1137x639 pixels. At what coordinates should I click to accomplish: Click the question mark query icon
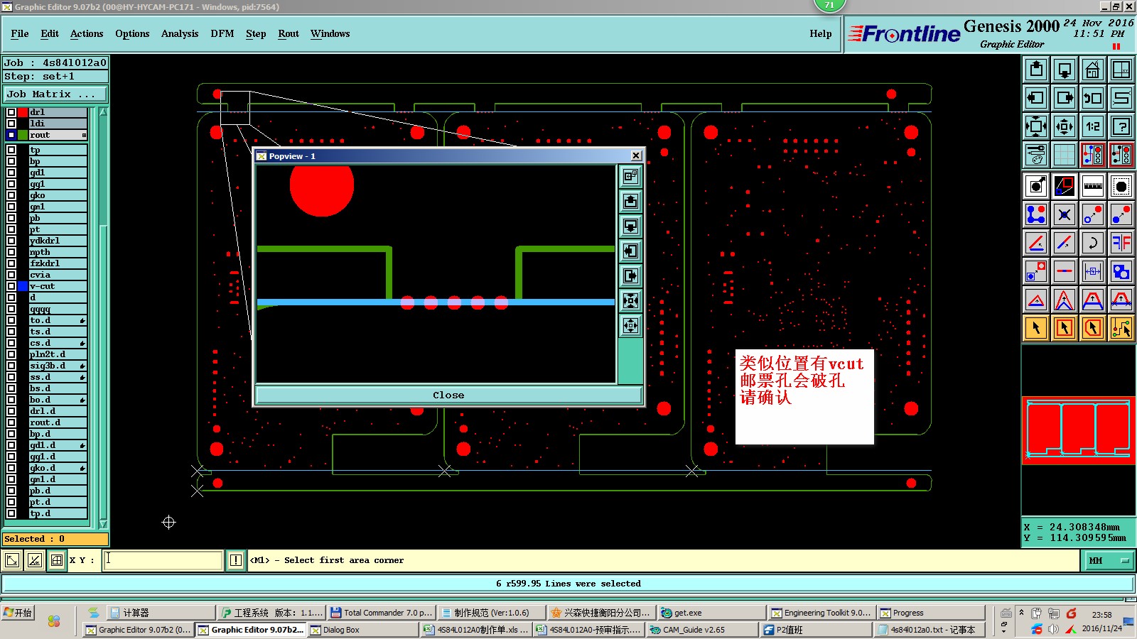(1121, 126)
